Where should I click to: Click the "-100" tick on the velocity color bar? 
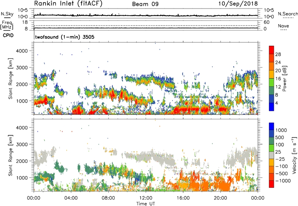[x=282, y=166]
